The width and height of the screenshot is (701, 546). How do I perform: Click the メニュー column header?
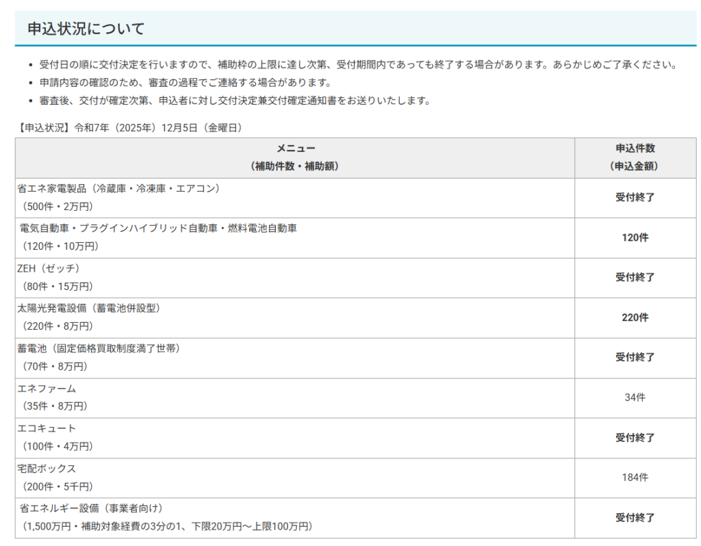tap(295, 148)
